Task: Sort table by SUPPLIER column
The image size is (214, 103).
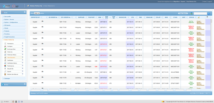Action: point(82,17)
